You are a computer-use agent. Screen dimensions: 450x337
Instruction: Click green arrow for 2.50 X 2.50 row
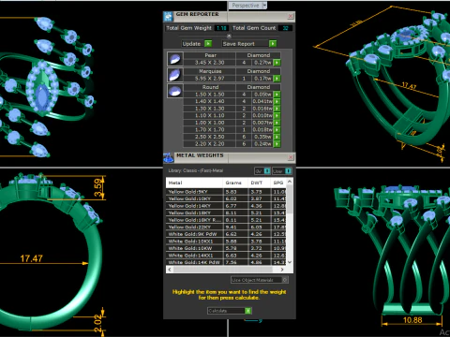pos(277,137)
